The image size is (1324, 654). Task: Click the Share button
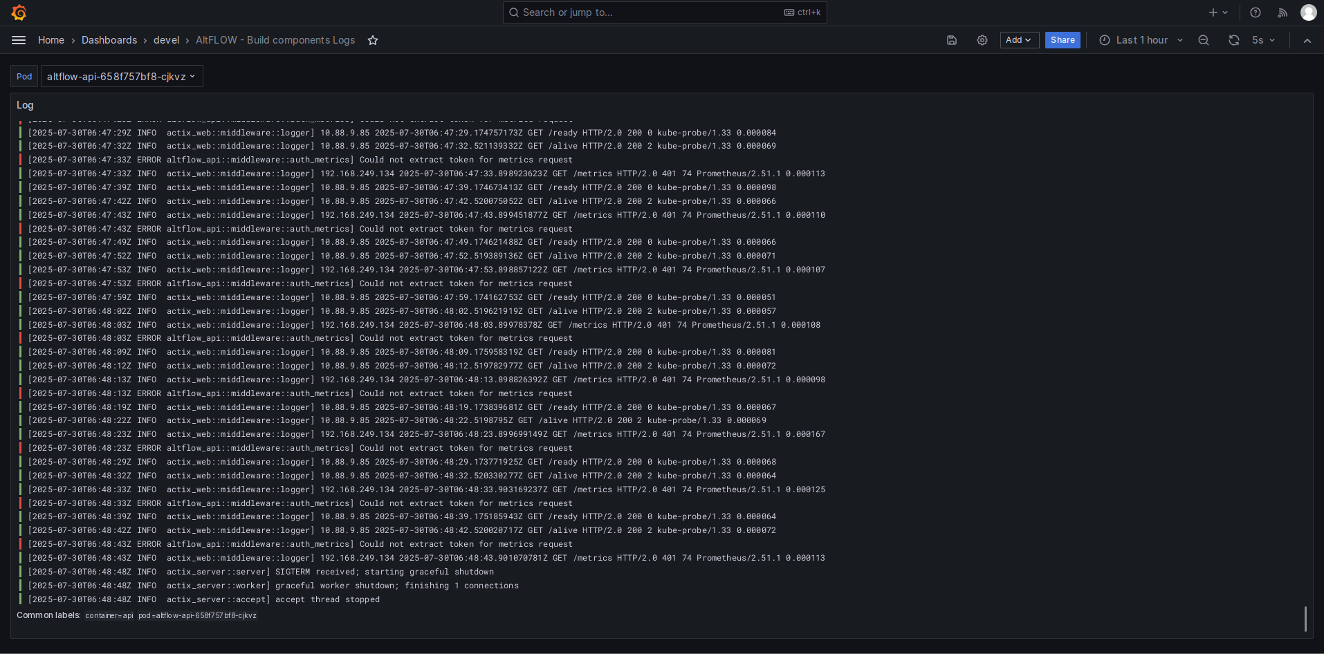click(1063, 40)
